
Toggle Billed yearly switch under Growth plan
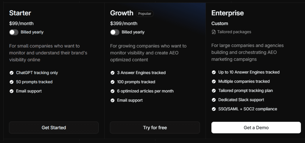click(115, 32)
